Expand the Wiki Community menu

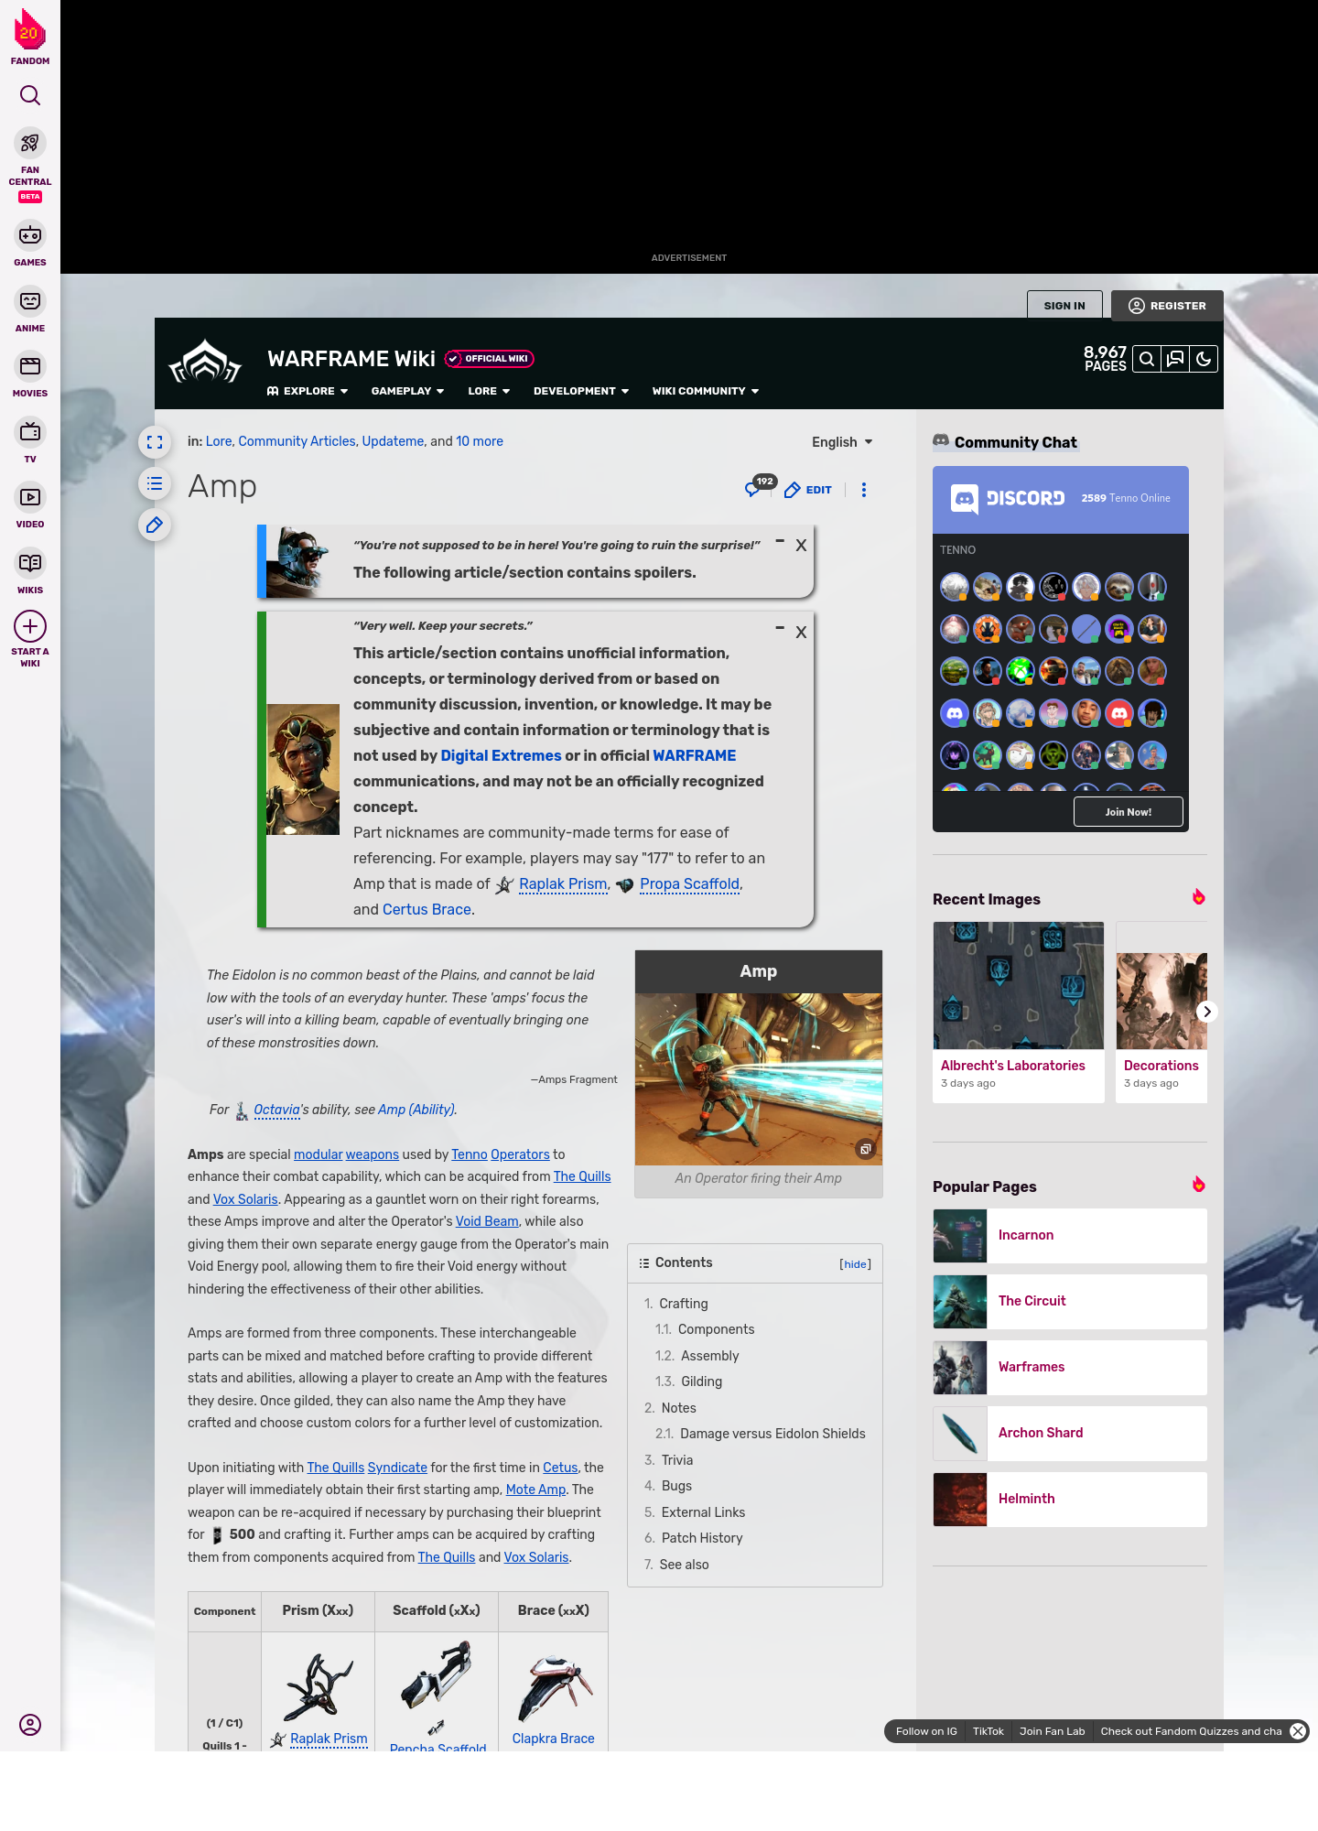tap(706, 391)
